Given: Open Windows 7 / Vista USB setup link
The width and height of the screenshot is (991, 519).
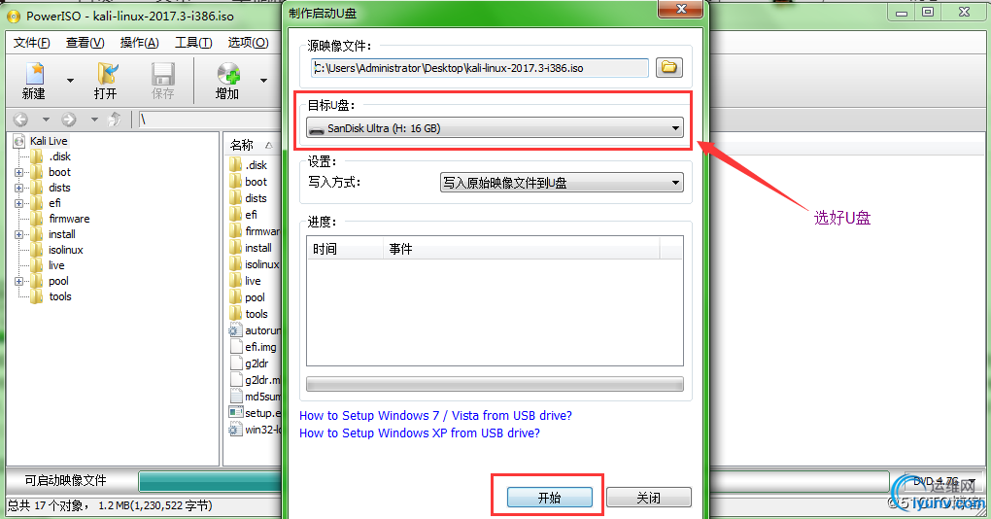Looking at the screenshot, I should (x=435, y=415).
